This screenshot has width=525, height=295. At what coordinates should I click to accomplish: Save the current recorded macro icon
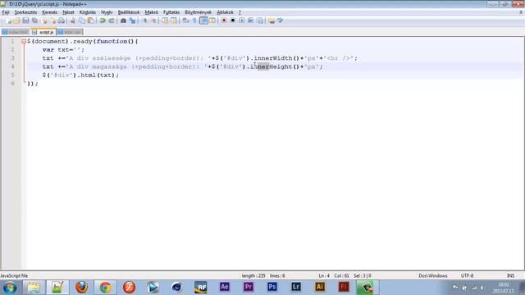point(259,20)
